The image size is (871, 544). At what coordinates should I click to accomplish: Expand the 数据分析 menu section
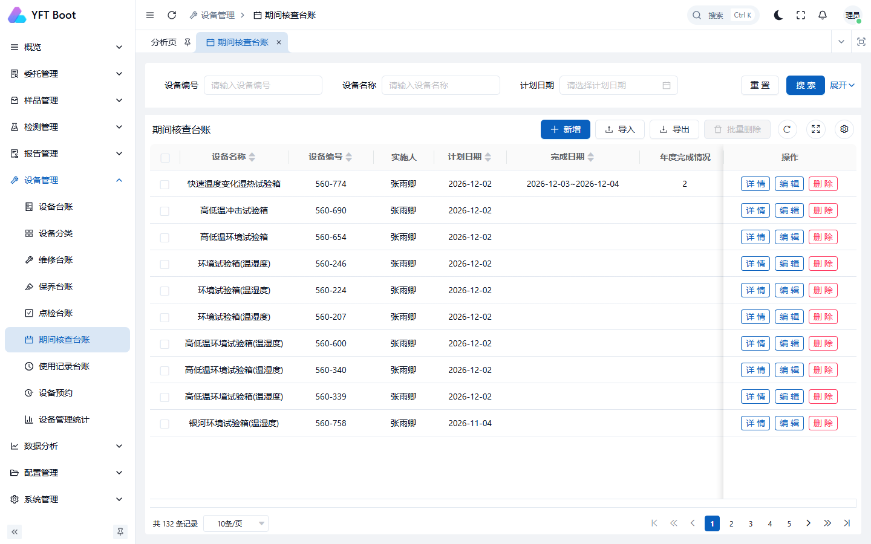pyautogui.click(x=67, y=446)
